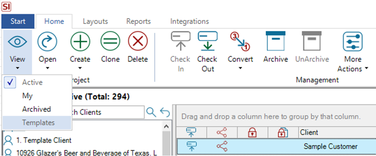The height and width of the screenshot is (156, 376).
Task: Select Archived in the View menu
Action: tap(37, 109)
